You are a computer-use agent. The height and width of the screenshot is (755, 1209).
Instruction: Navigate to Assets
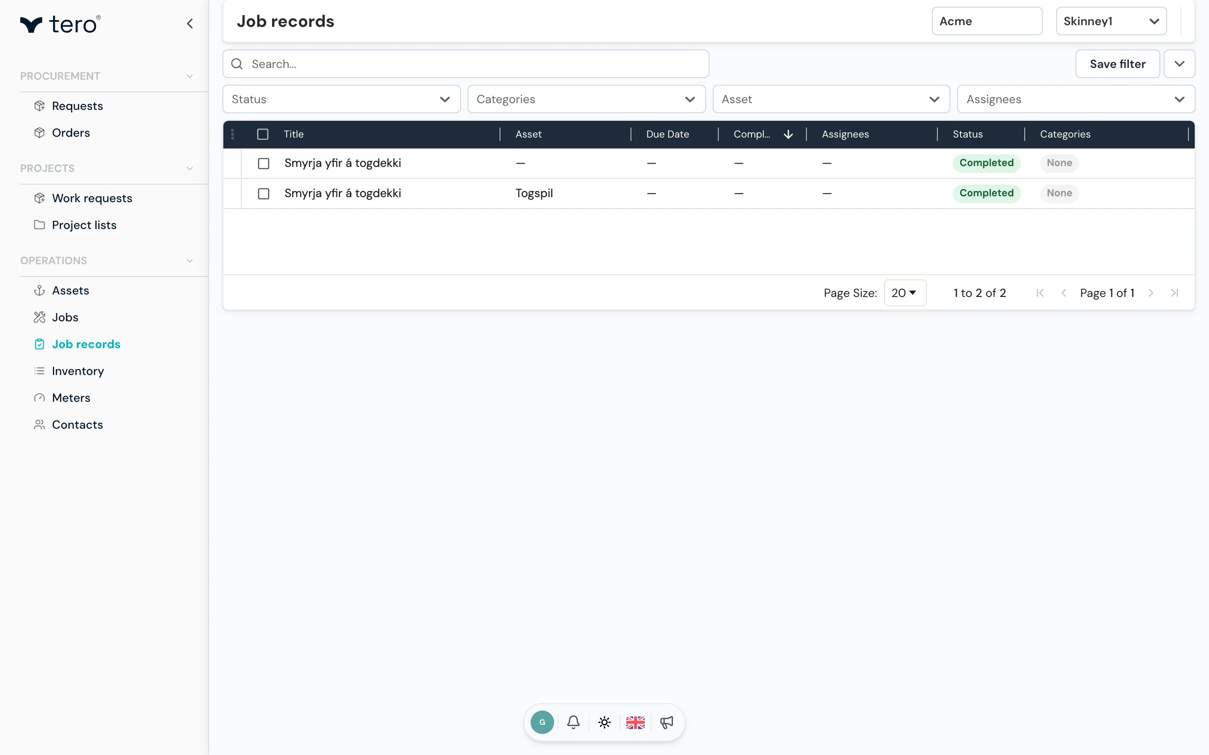pos(71,291)
